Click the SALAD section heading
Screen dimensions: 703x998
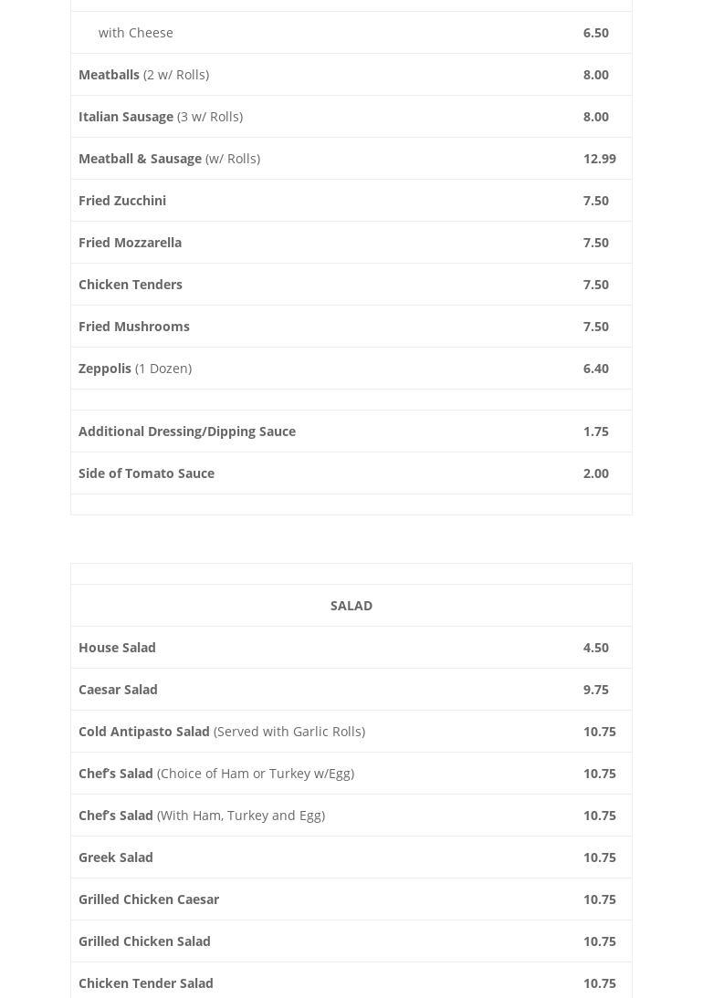[351, 606]
